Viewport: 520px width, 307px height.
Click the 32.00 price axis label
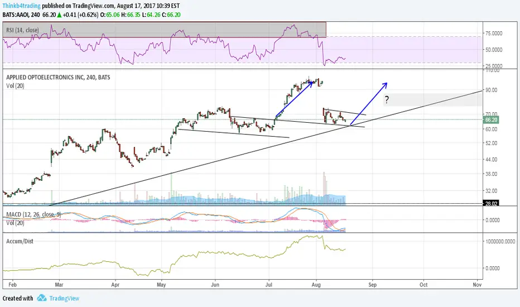click(491, 191)
